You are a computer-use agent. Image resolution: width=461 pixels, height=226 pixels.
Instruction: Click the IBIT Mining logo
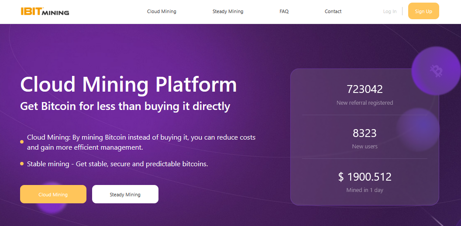[45, 11]
